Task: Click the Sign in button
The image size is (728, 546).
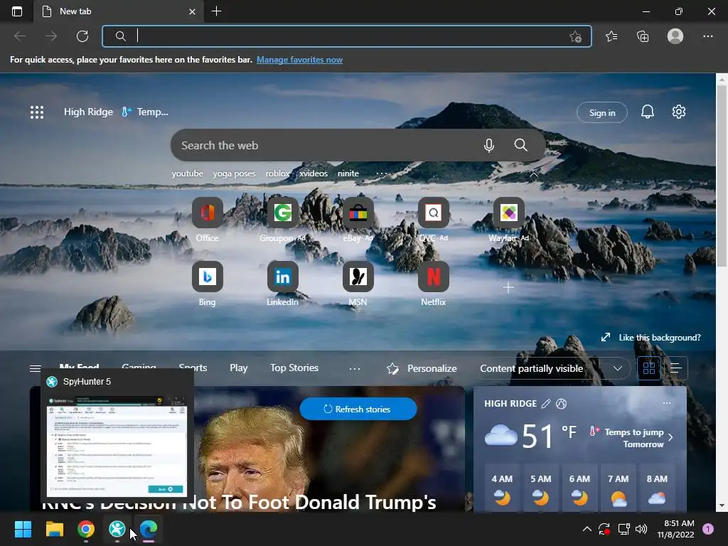Action: click(x=601, y=112)
